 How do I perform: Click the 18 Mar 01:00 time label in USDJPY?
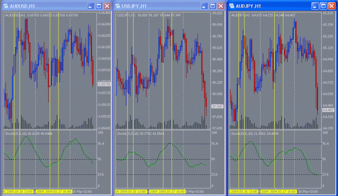(195, 192)
